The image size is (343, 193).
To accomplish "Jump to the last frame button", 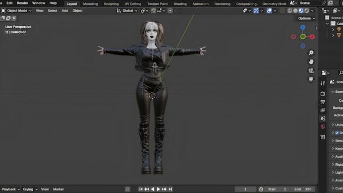I will 170,189.
